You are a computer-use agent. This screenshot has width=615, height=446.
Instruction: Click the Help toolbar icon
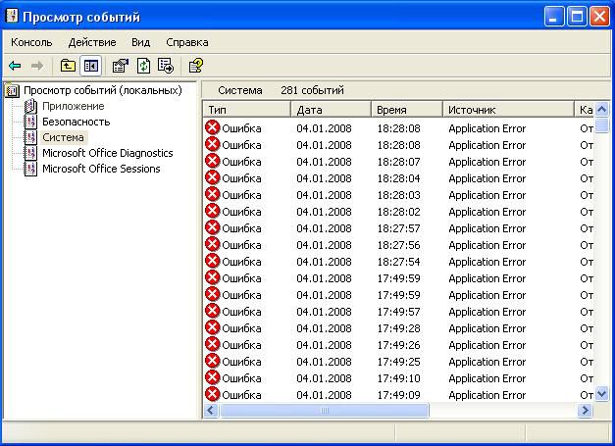click(x=196, y=66)
